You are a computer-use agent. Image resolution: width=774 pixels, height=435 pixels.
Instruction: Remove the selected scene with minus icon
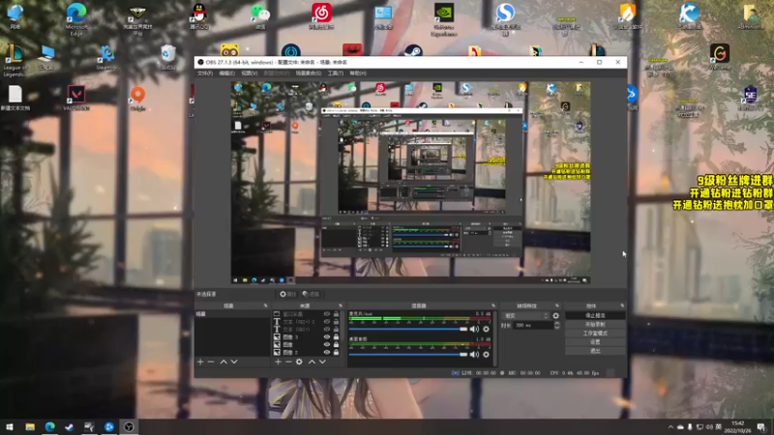pyautogui.click(x=211, y=362)
